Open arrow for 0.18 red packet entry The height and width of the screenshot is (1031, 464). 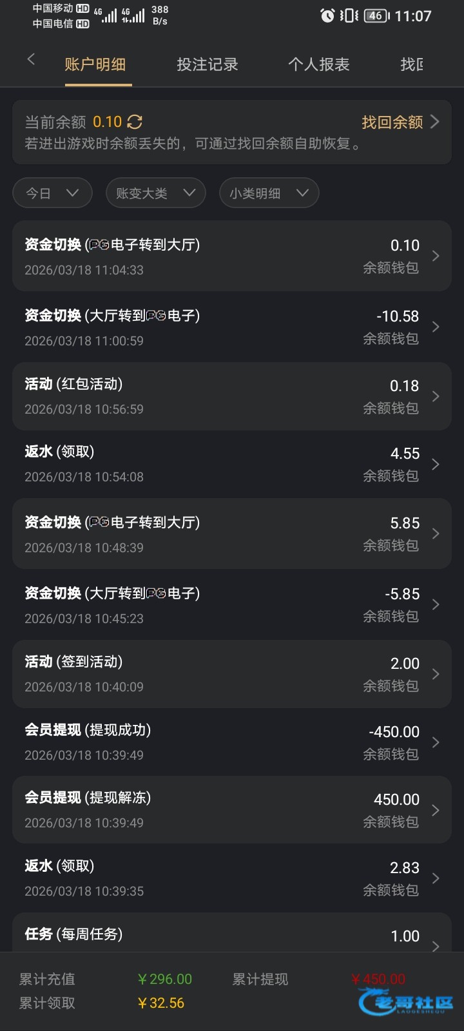point(436,396)
